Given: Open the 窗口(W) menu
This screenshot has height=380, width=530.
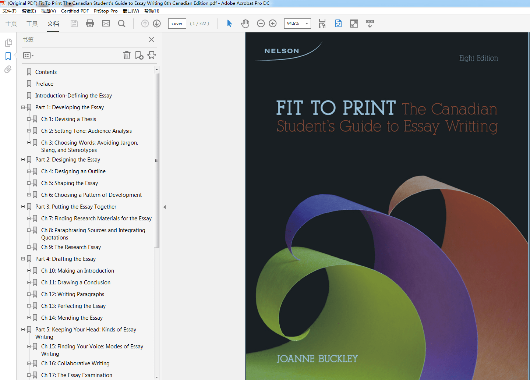Looking at the screenshot, I should point(131,11).
